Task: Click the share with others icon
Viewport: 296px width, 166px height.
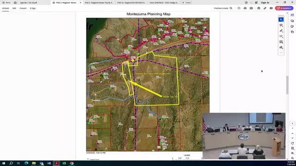Action: (259, 8)
